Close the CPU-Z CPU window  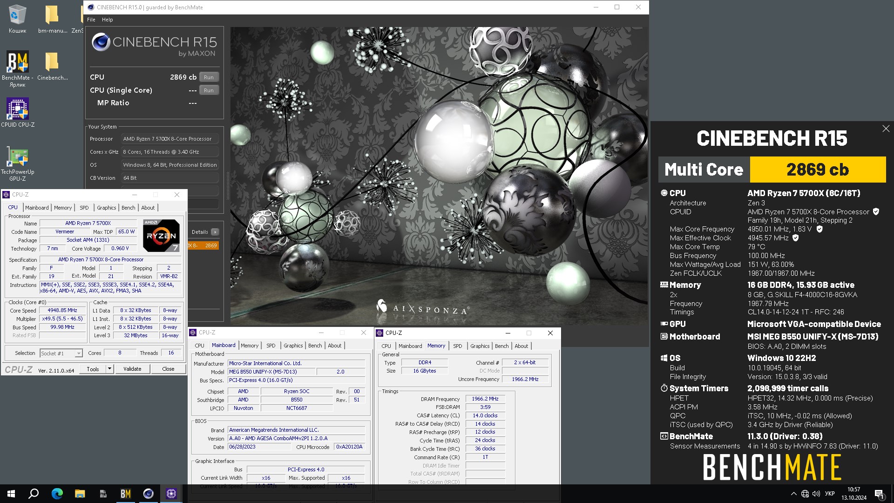pos(177,195)
